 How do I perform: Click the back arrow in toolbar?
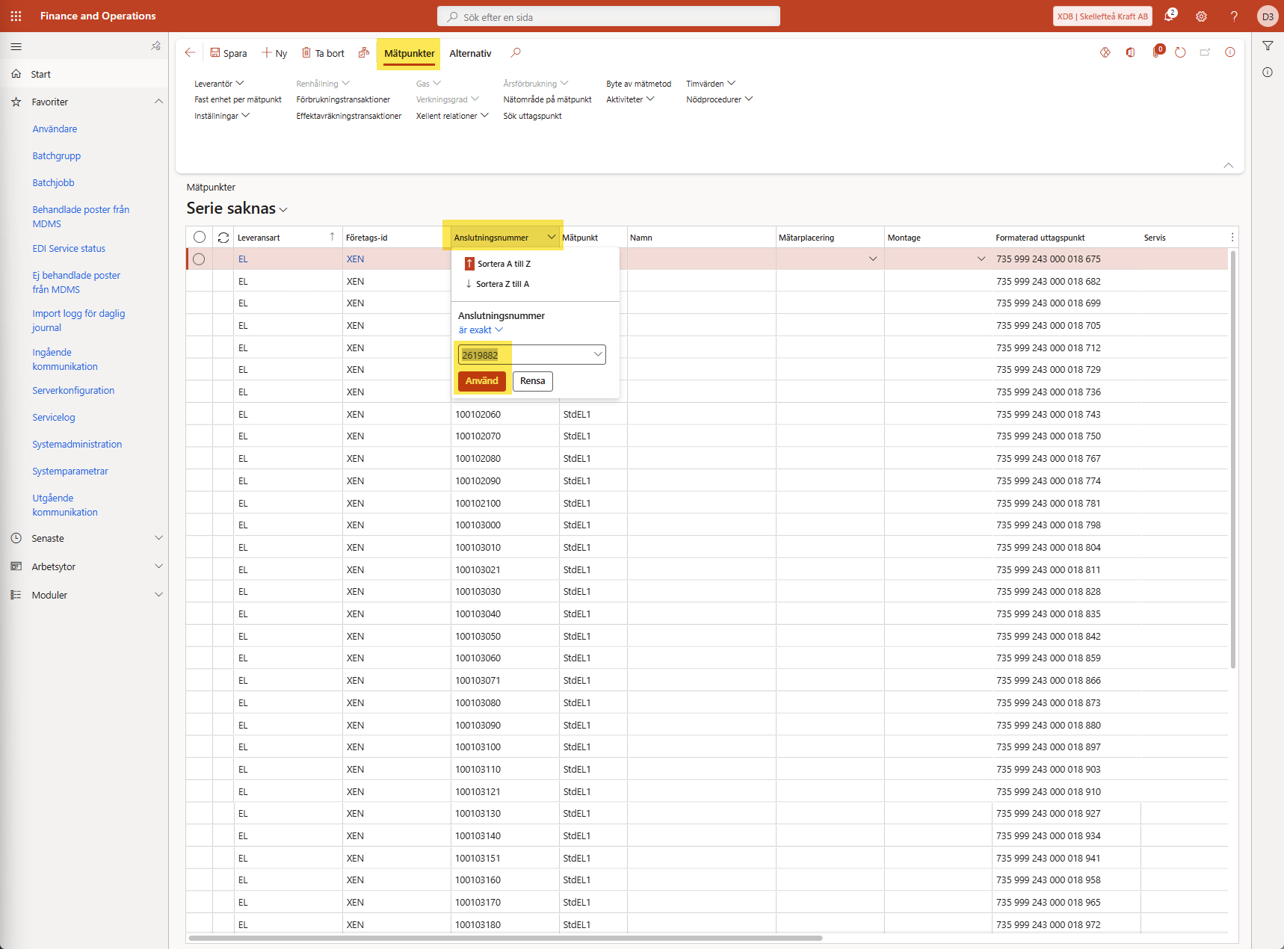point(190,52)
